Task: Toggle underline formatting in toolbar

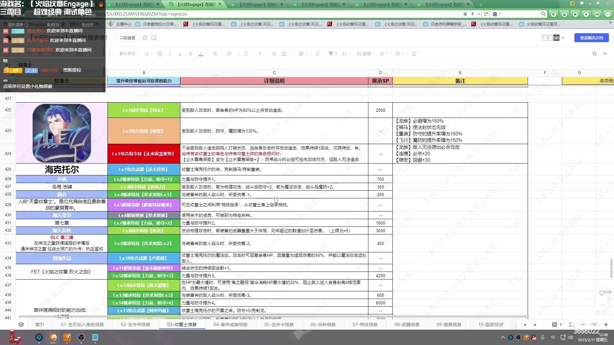Action: pyautogui.click(x=180, y=54)
